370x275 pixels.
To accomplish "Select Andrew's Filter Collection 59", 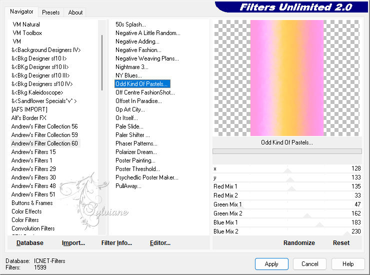I will pos(44,135).
